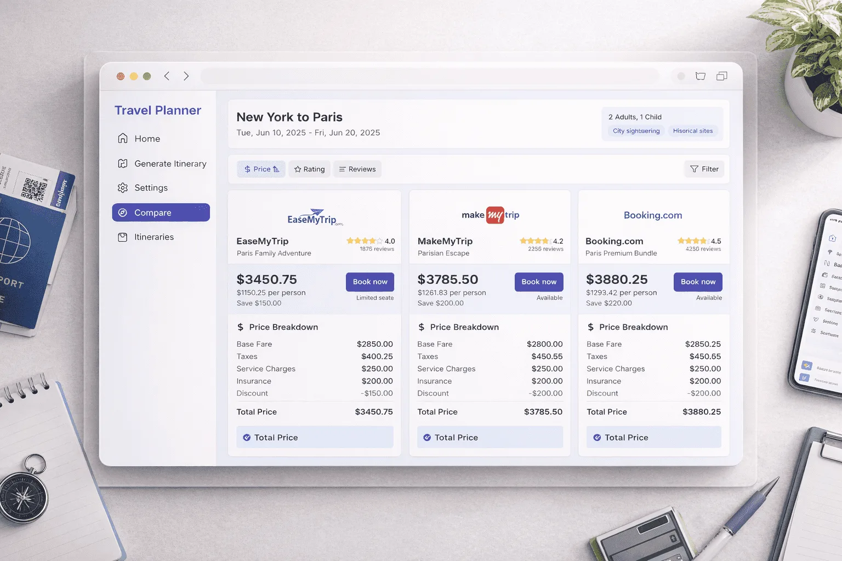Image resolution: width=842 pixels, height=561 pixels.
Task: Click Booking.com's Base Fare value $2850.25
Action: [703, 344]
